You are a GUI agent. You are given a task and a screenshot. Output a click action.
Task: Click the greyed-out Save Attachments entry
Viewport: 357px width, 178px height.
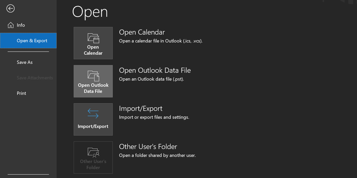click(x=35, y=78)
